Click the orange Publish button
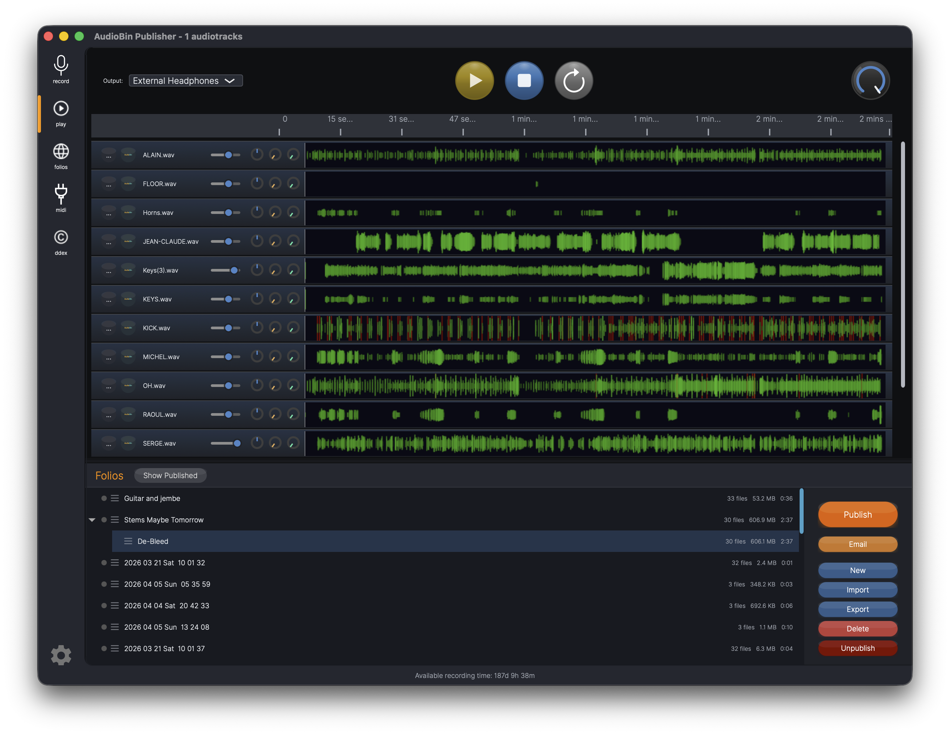 [857, 515]
